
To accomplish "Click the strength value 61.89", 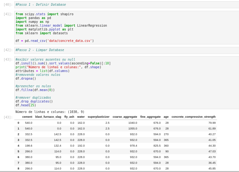I will click(x=212, y=129).
